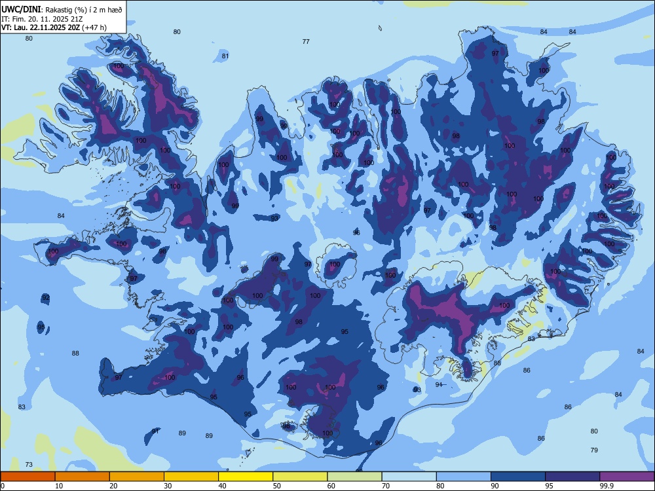Click the 81 value off the north coast
Screen dimensions: 655x491
point(225,56)
